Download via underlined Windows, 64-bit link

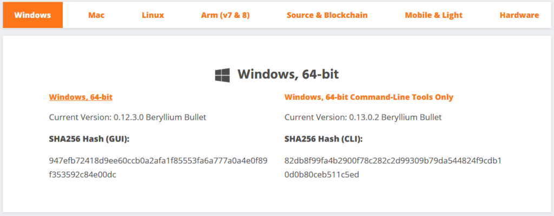81,97
